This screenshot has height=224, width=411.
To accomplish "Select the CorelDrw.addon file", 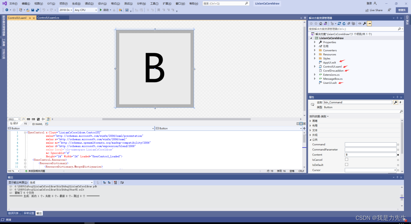I will click(x=333, y=71).
